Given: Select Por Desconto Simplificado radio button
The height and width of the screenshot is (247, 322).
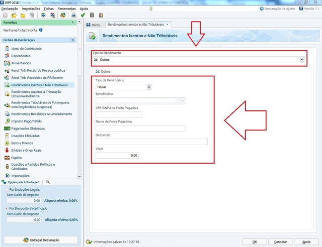Looking at the screenshot, I should (5, 208).
